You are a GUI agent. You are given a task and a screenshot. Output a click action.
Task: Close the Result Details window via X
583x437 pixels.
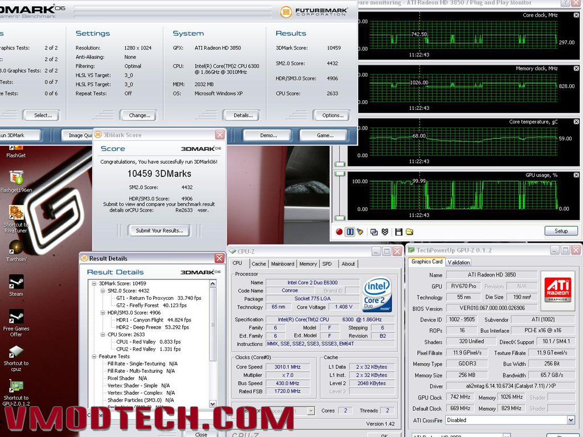point(219,258)
